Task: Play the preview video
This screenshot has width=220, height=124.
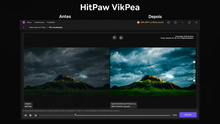Action: 31,115
